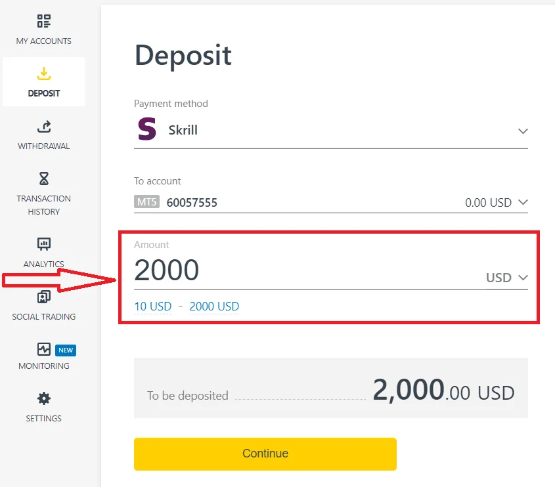Open the To account selector chevron

[x=523, y=203]
